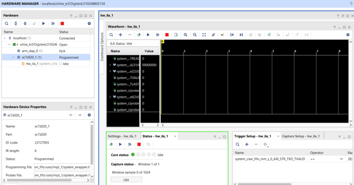Stop trigger using Hardware panel red square
Screen dimensions: 354x185
62,23
